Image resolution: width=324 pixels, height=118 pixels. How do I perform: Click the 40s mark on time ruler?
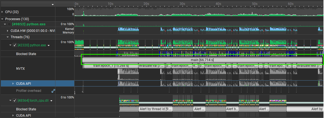click(218, 4)
